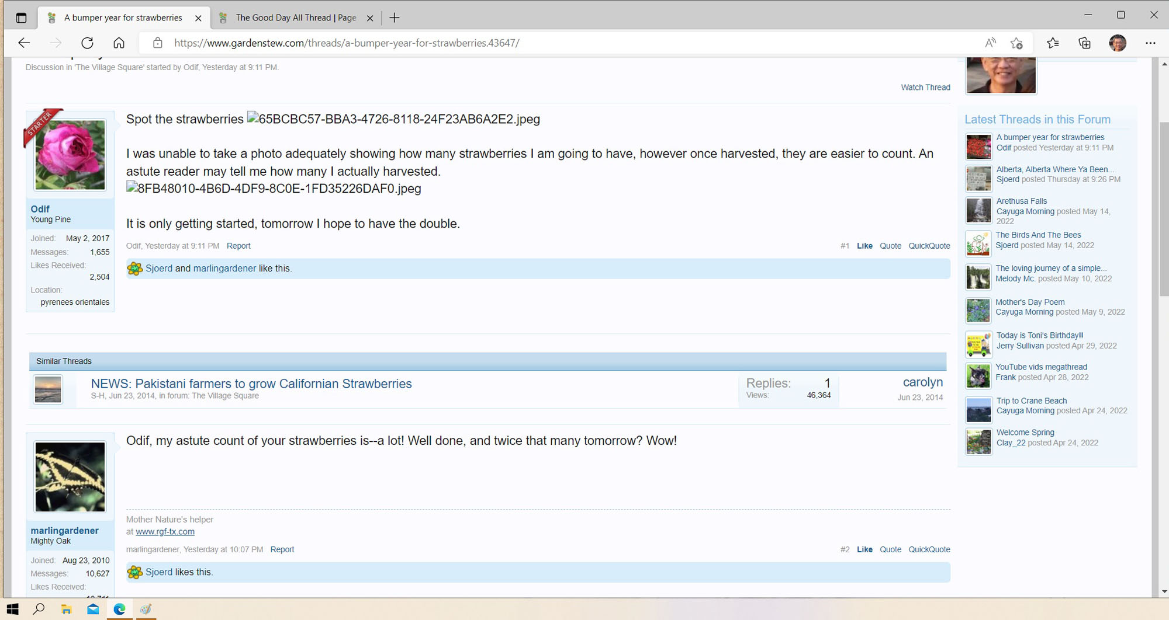Close the 'A bumper year for strawberries' tab
This screenshot has width=1169, height=620.
pos(198,18)
